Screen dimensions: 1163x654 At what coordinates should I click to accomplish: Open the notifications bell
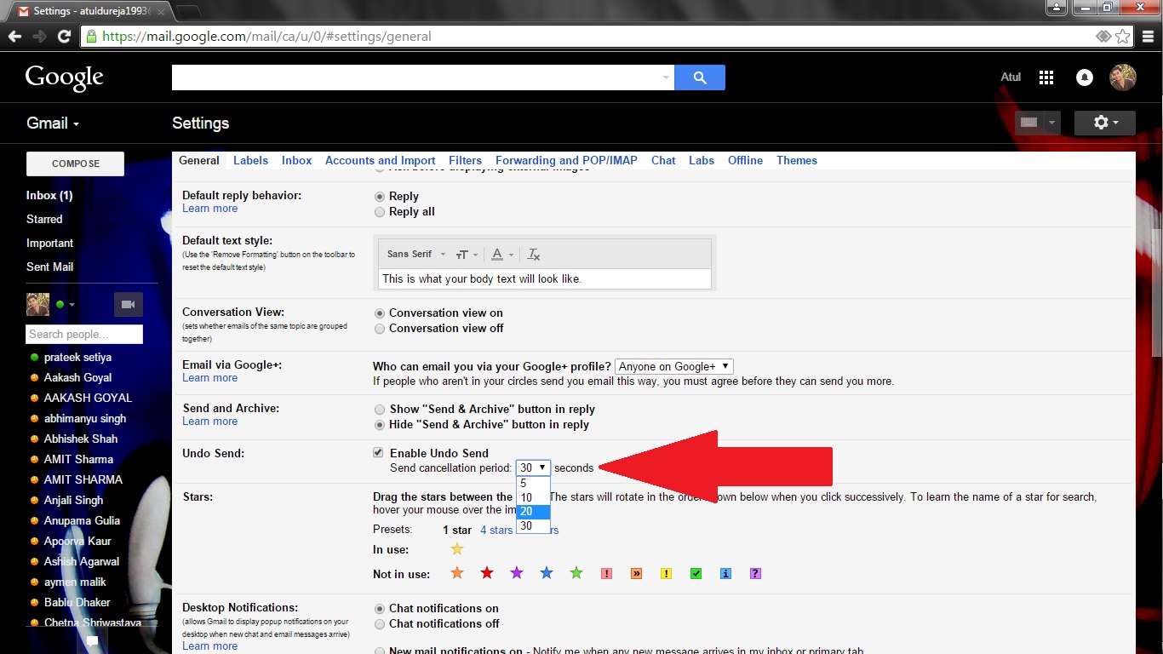tap(1084, 77)
